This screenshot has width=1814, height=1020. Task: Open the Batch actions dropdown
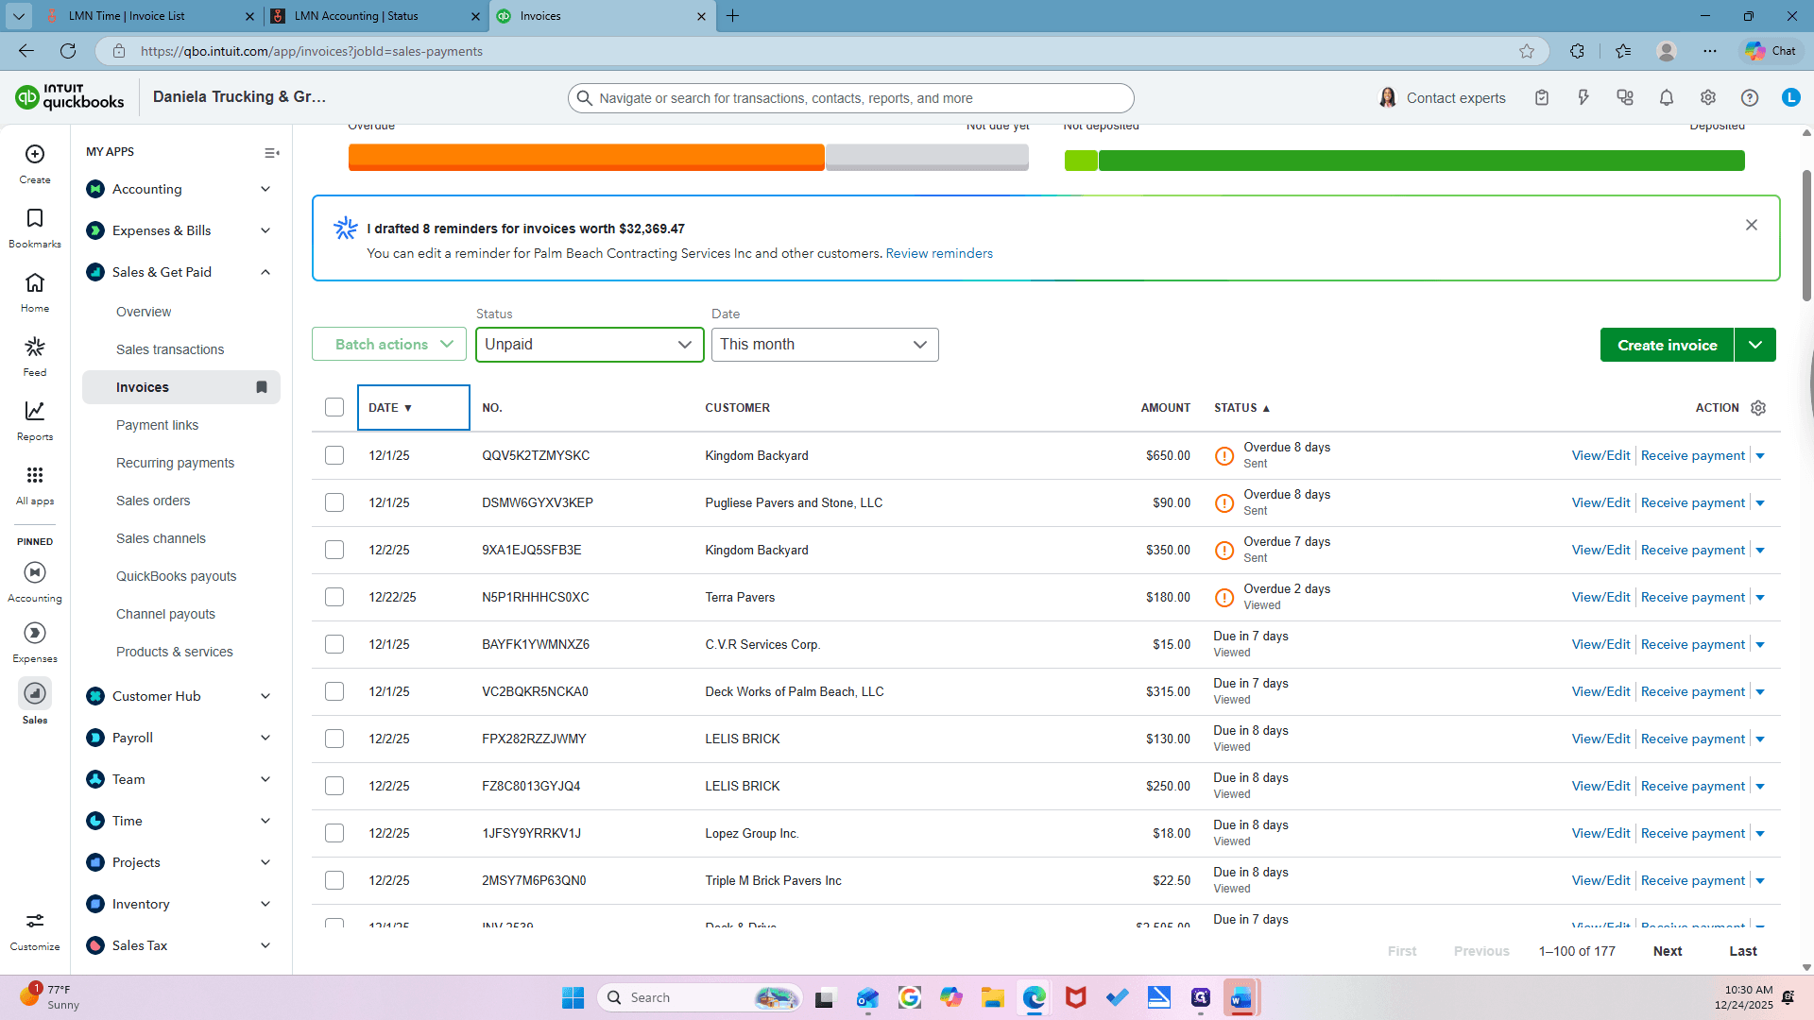(x=389, y=345)
